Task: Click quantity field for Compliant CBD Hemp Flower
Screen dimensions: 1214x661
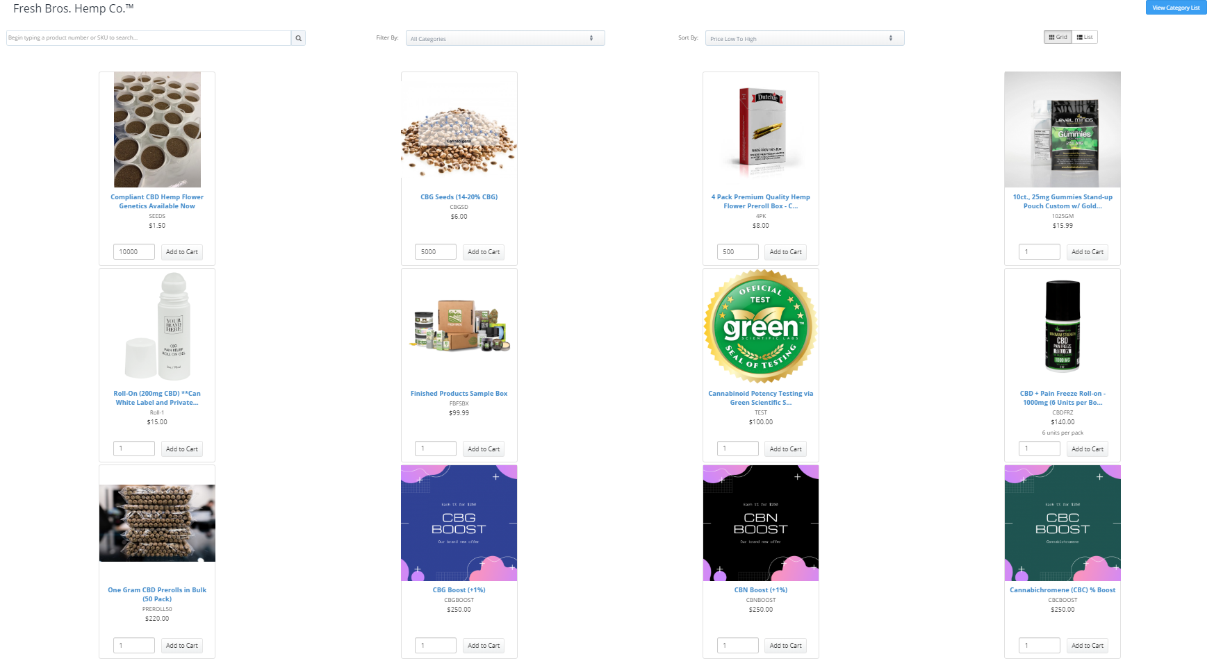Action: pyautogui.click(x=134, y=252)
